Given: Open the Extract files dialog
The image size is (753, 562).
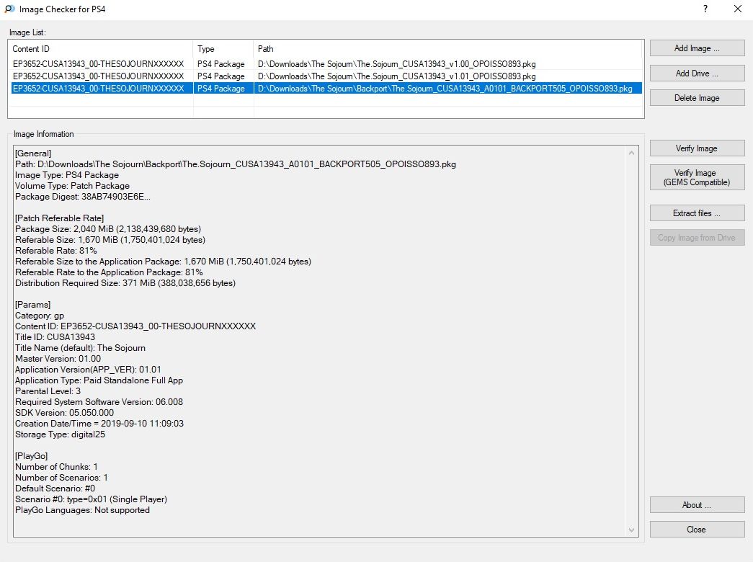Looking at the screenshot, I should [x=697, y=213].
